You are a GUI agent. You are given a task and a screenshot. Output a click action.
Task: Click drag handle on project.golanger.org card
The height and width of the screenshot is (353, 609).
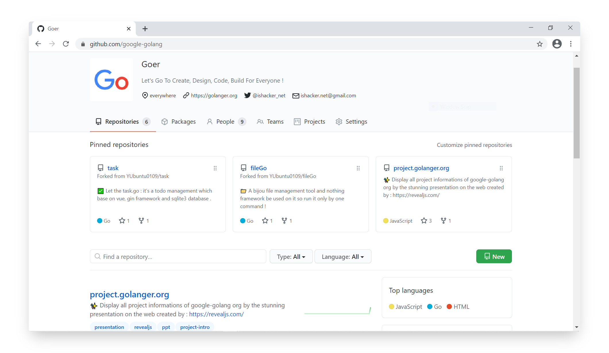(501, 168)
